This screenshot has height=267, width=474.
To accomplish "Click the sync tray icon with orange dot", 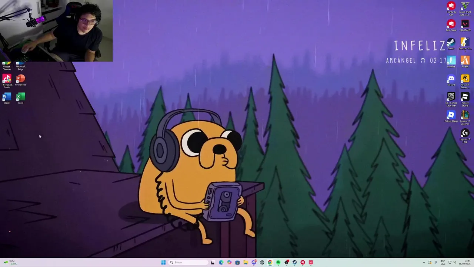I will pyautogui.click(x=430, y=262).
